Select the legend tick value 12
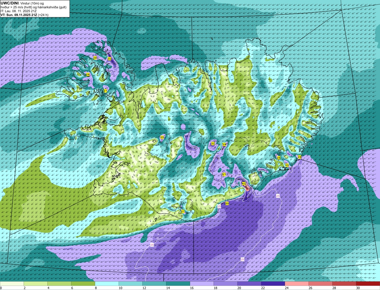Viewport: 380px width, 290px height. (x=144, y=288)
